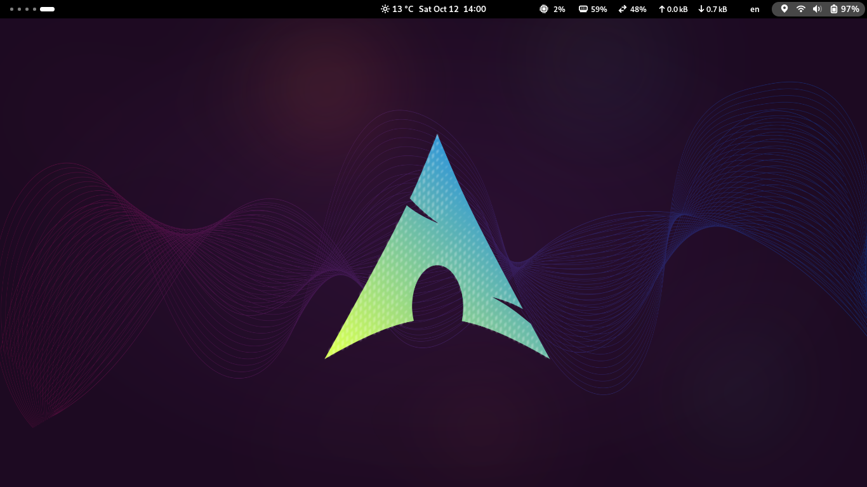This screenshot has width=867, height=487.
Task: Click the Wi-Fi signal icon
Action: (x=801, y=9)
